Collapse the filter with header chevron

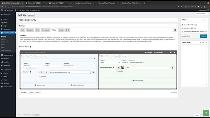click(x=22, y=52)
